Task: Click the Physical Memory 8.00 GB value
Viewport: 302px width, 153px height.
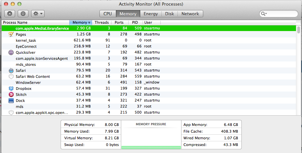Action: pyautogui.click(x=112, y=125)
